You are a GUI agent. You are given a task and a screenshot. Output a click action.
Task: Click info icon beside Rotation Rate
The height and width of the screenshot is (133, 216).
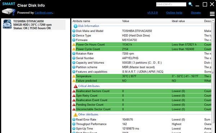[74, 54]
